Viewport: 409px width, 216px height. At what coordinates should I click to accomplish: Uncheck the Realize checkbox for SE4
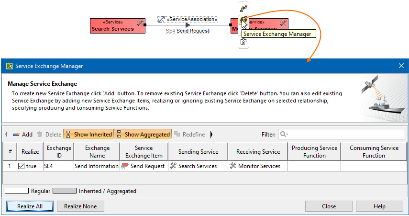(21, 166)
